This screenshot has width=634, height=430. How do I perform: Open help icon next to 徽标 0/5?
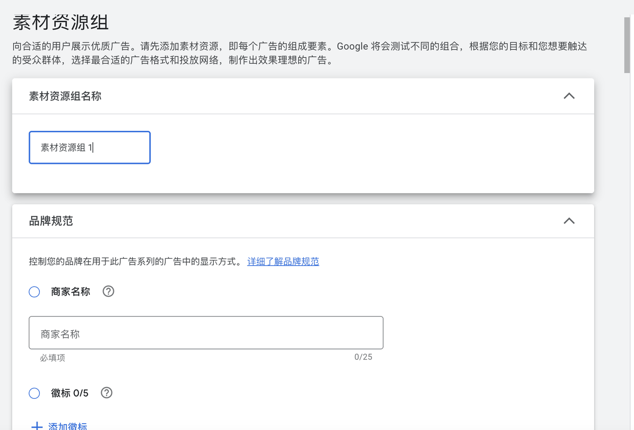click(106, 393)
